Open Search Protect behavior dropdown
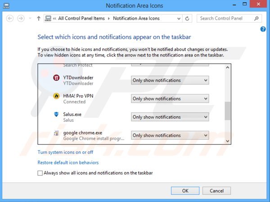 click(170, 65)
